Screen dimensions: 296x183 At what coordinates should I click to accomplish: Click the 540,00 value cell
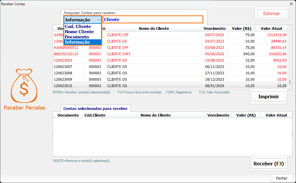click(x=249, y=54)
